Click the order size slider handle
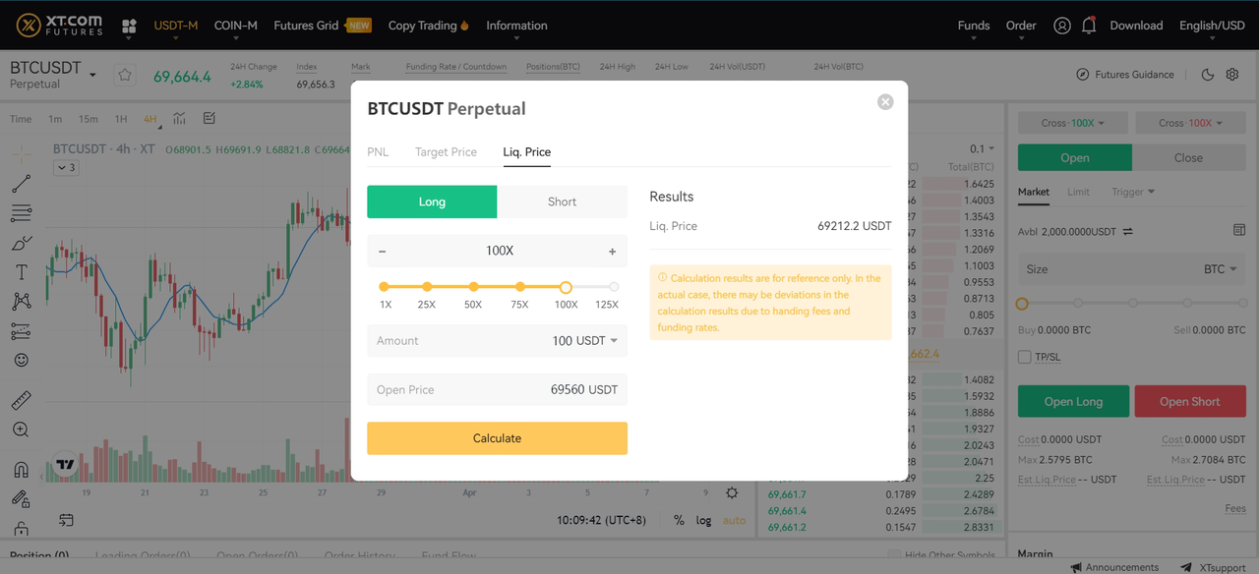Image resolution: width=1259 pixels, height=574 pixels. [1022, 304]
